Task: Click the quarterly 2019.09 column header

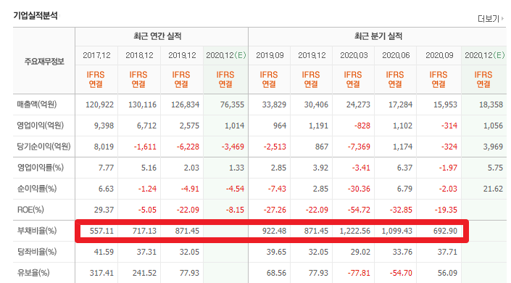Action: pos(270,55)
